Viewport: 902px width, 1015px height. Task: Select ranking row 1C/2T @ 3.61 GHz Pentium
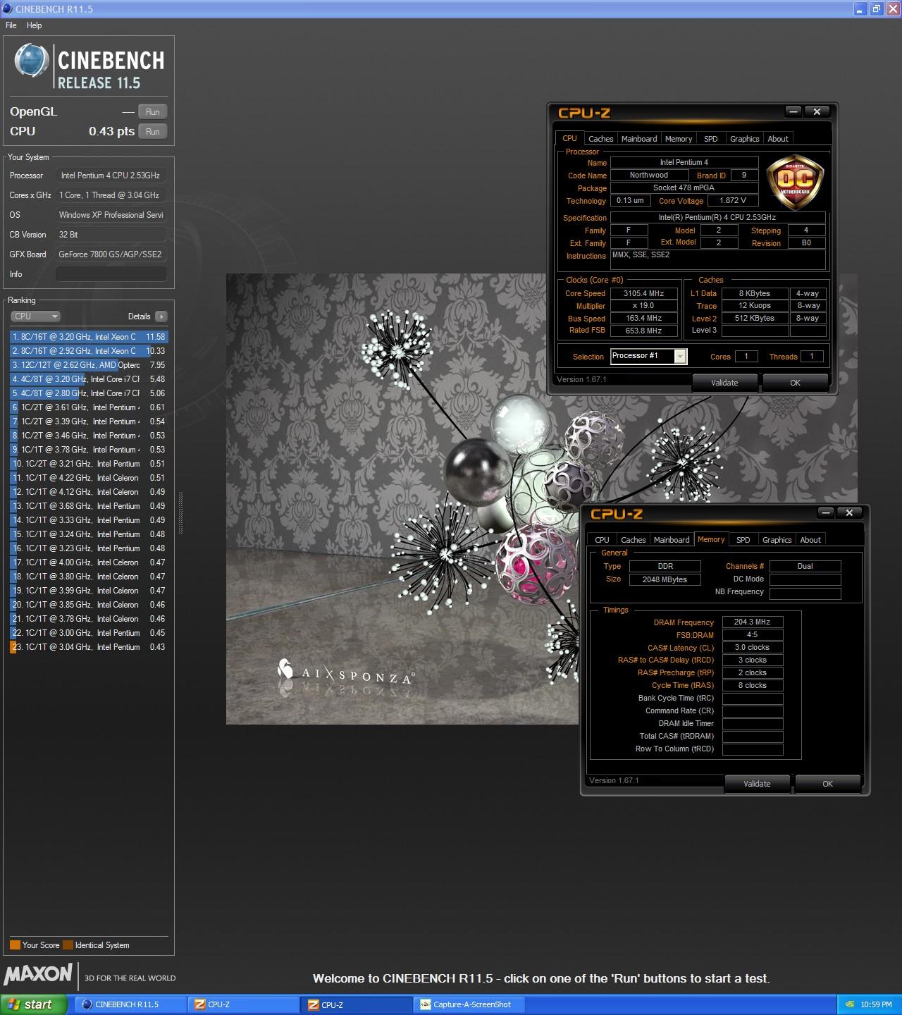[89, 407]
